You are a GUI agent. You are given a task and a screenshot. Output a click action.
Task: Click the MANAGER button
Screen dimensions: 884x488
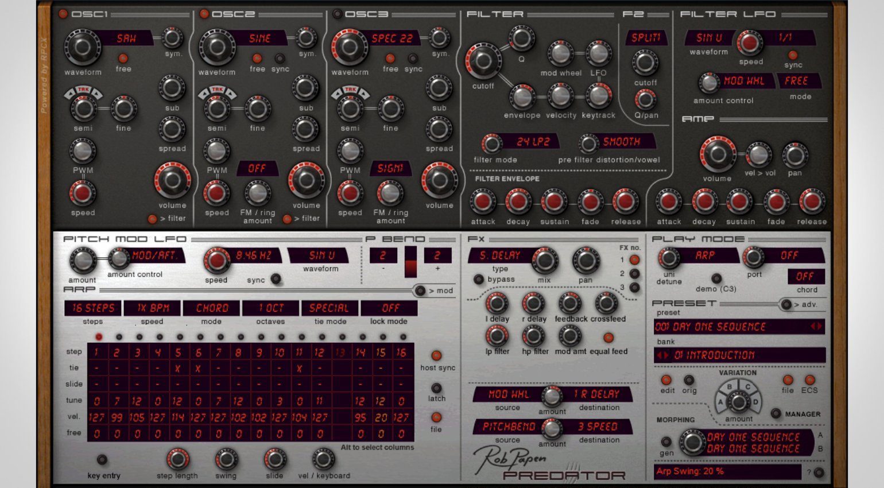tap(776, 413)
